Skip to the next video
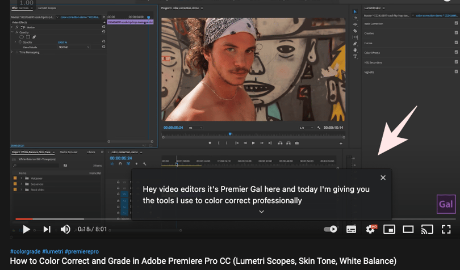This screenshot has width=460, height=270. click(x=47, y=229)
